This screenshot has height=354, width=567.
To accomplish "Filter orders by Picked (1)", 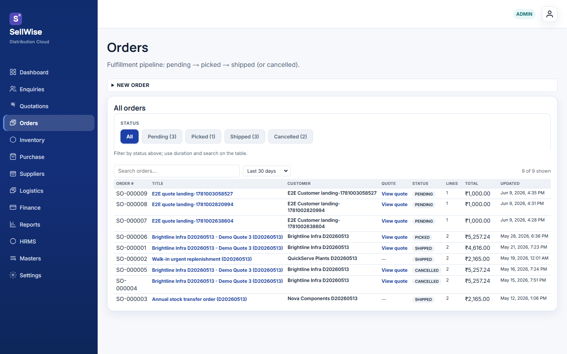I will [203, 136].
